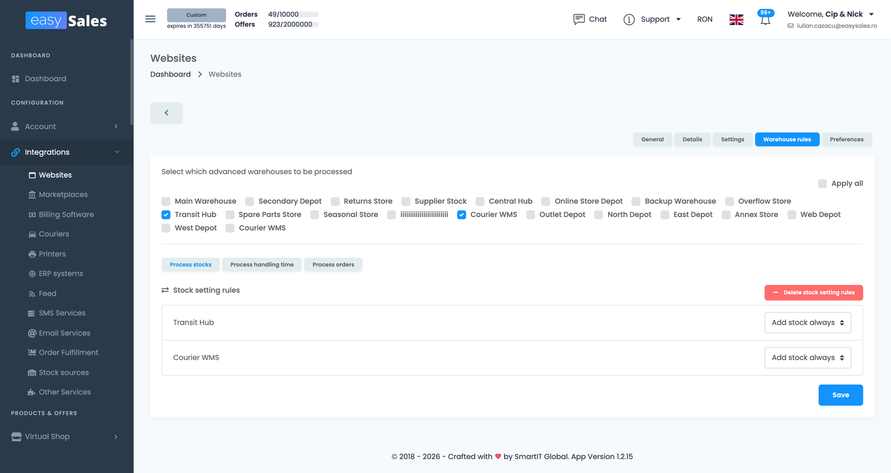
Task: Enable the Web Depot checkbox
Action: (792, 215)
